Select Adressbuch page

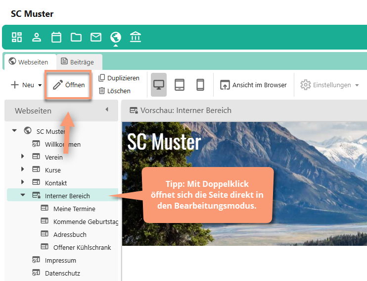pos(70,234)
